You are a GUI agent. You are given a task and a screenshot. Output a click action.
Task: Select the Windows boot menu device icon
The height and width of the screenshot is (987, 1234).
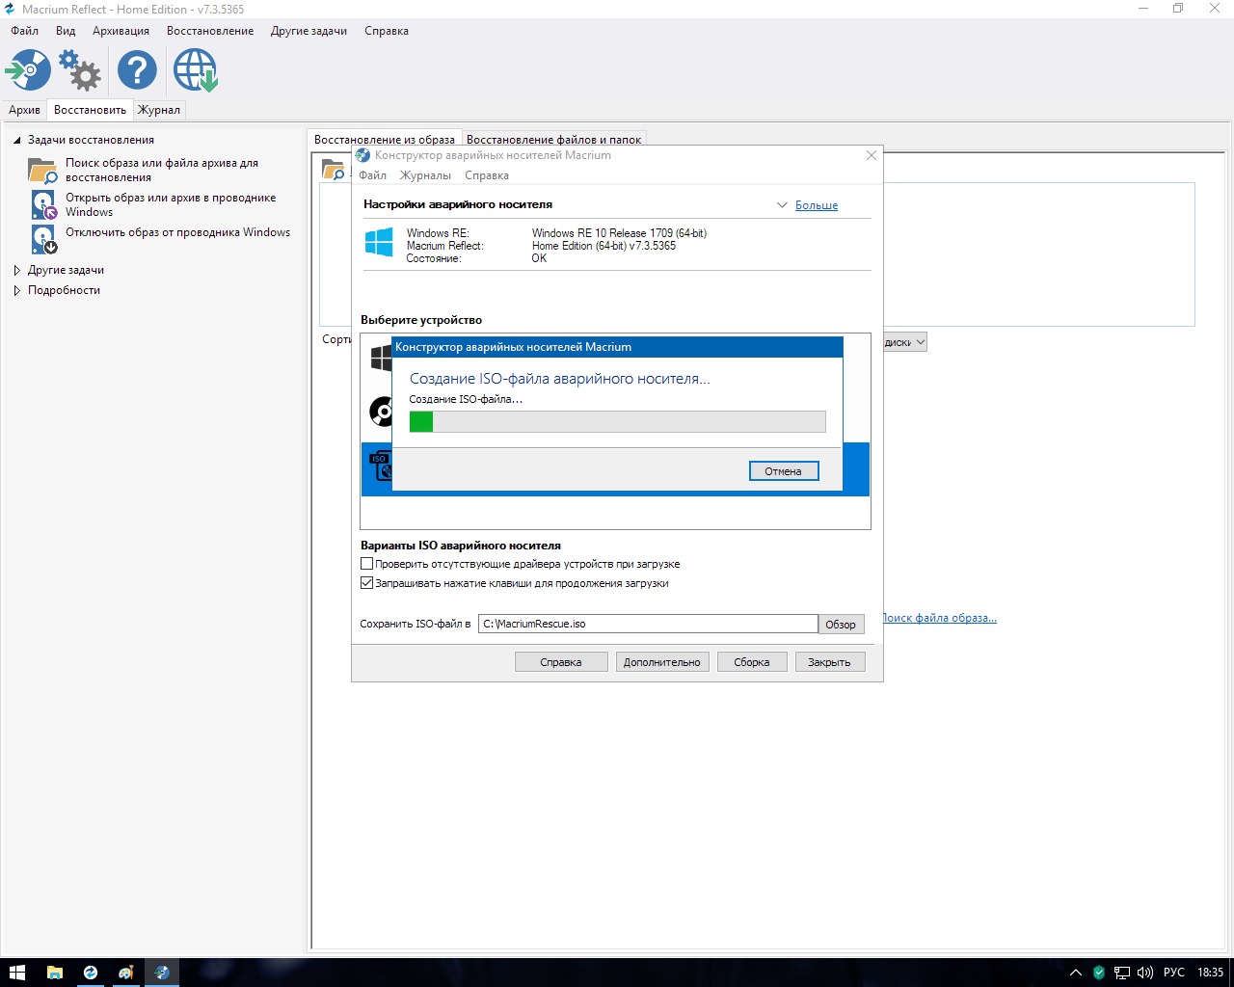(381, 359)
